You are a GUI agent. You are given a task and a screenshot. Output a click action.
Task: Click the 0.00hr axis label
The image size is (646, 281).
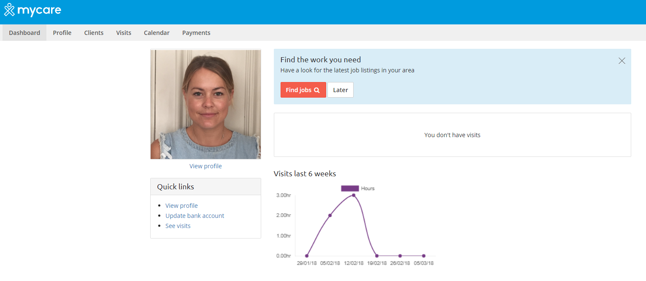click(x=284, y=256)
